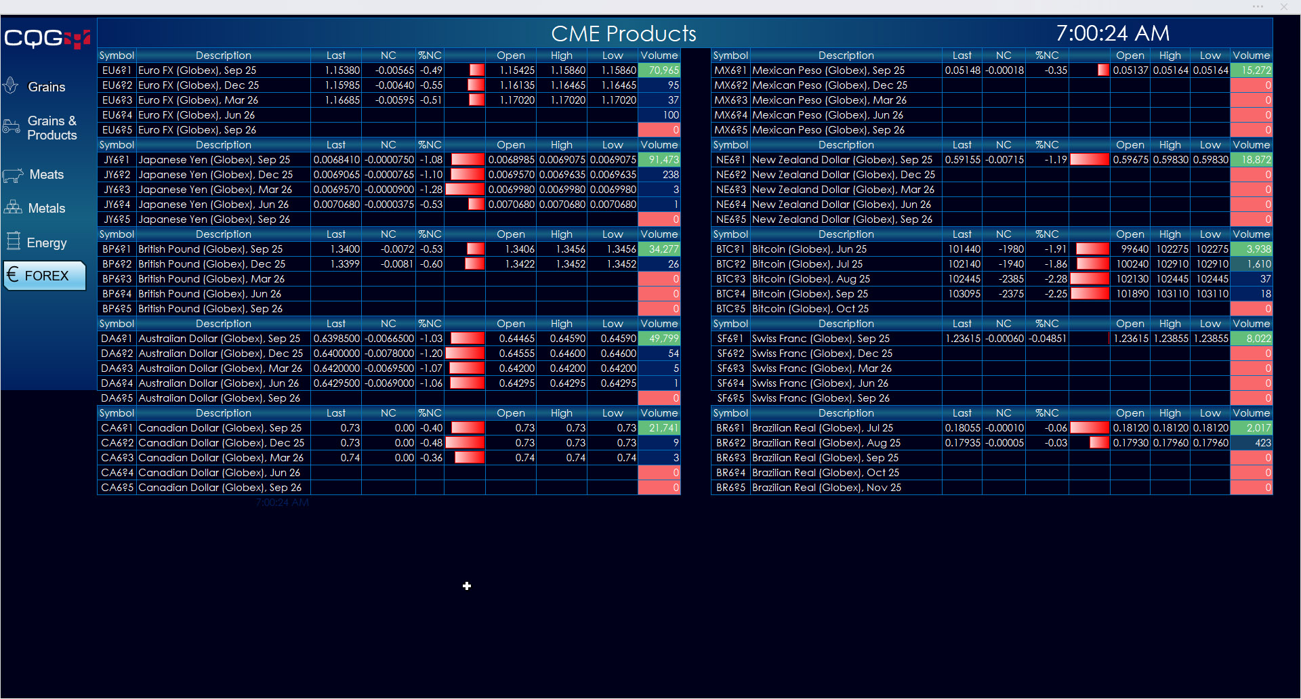
Task: Click the 7:00:24 AM clock display
Action: click(1113, 33)
